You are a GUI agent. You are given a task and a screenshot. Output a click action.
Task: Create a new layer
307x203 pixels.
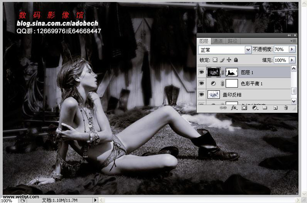[x=275, y=108]
